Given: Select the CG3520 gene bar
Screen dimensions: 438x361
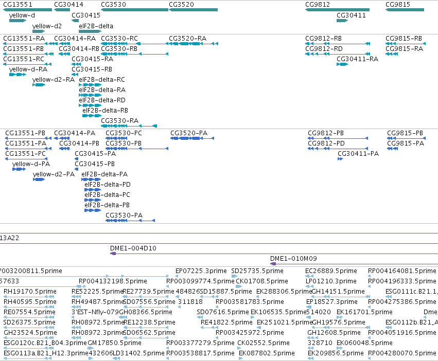Looking at the screenshot, I should coord(194,10).
